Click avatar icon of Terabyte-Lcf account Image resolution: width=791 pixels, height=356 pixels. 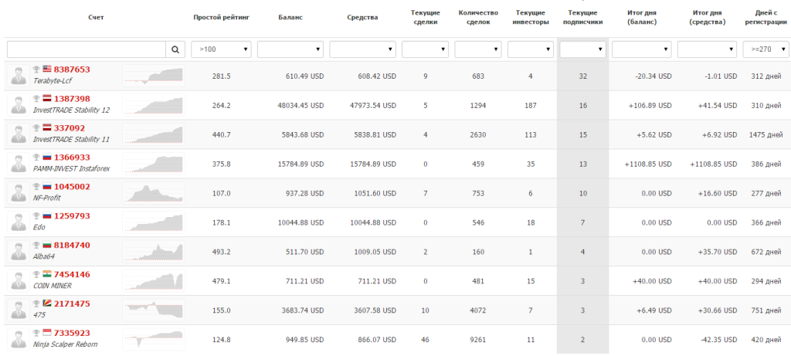click(x=17, y=75)
